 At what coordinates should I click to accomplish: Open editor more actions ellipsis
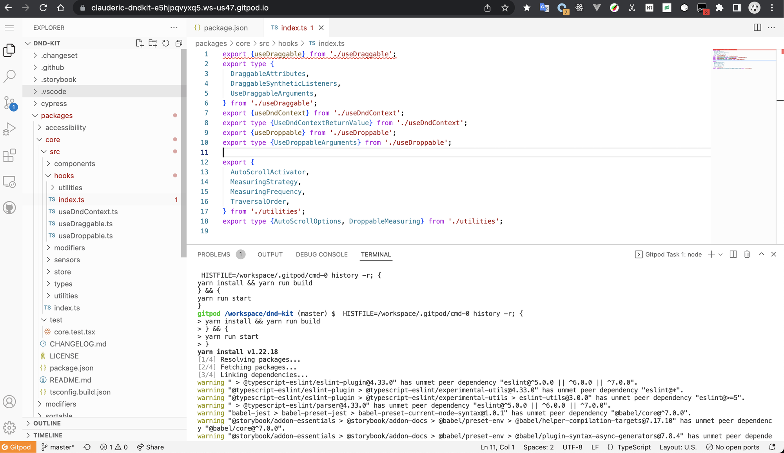[x=771, y=27]
